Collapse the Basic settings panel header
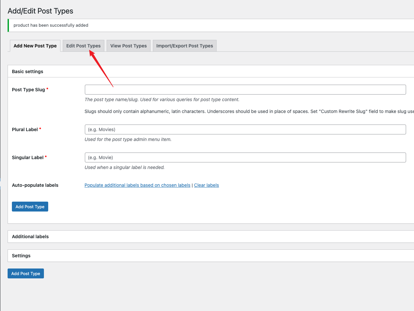414x311 pixels. [27, 71]
